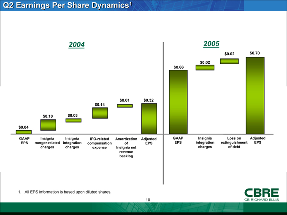This screenshot has height=215, width=287.
Task: Click the diluted shares footnote text
Action: [x=64, y=192]
